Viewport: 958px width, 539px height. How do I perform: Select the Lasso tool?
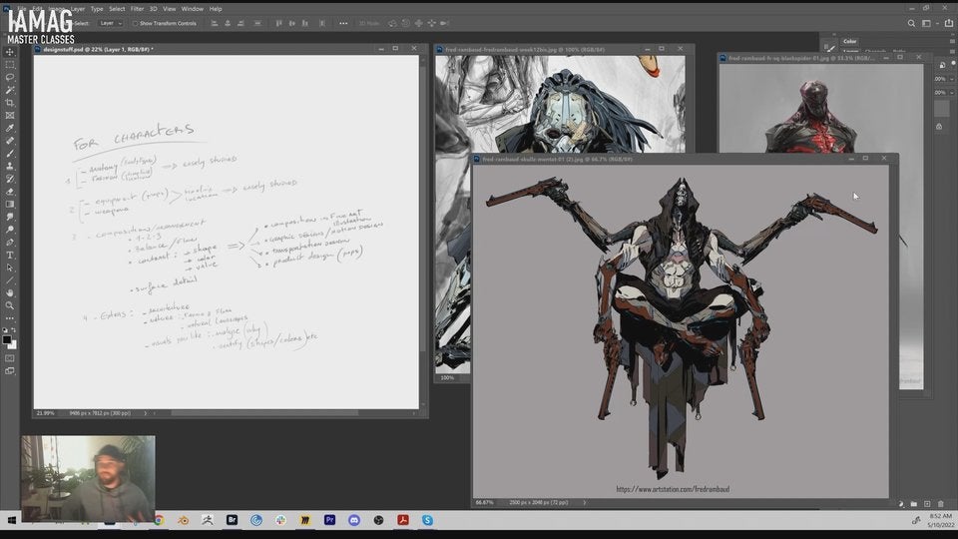[10, 78]
